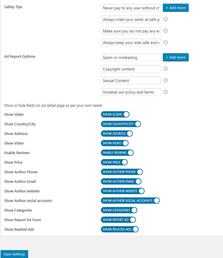Toggle the Show Price switch
Viewport: 223px width, 258px height.
(114, 162)
